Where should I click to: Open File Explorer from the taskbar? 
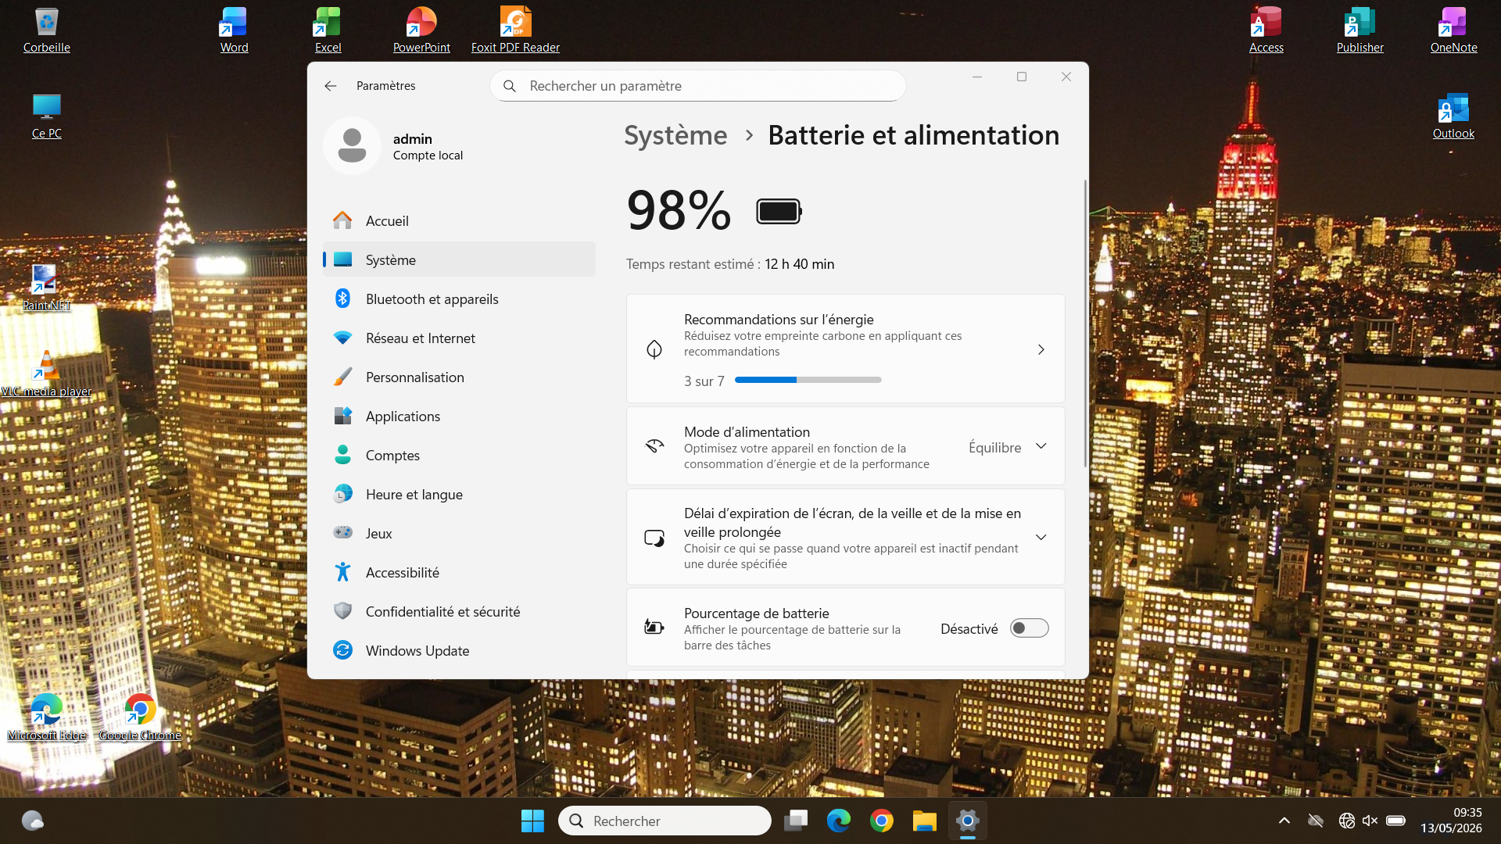click(x=925, y=821)
